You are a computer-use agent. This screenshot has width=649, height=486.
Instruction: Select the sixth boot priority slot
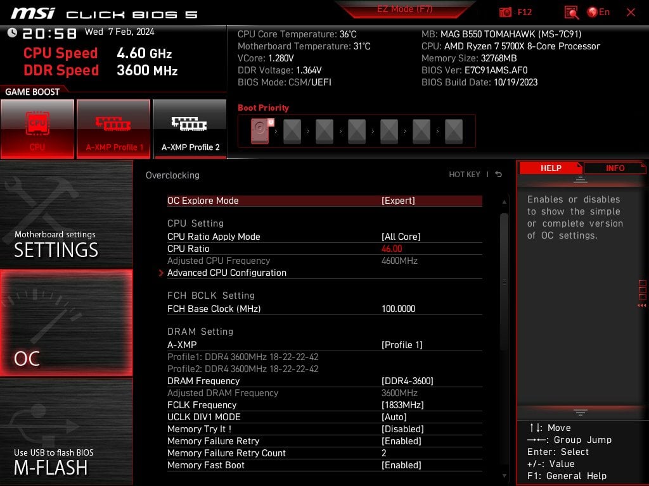421,132
